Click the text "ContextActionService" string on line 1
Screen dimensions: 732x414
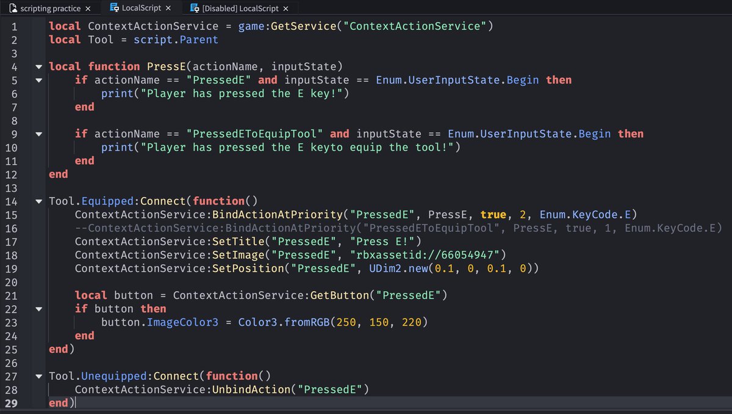415,26
